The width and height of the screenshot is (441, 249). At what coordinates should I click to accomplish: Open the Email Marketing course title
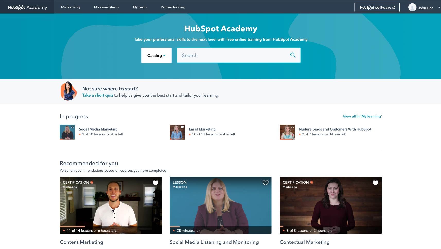point(202,129)
